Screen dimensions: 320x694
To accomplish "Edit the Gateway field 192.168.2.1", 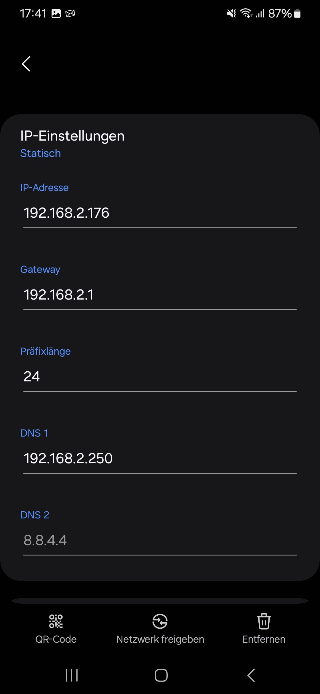I will pos(160,295).
